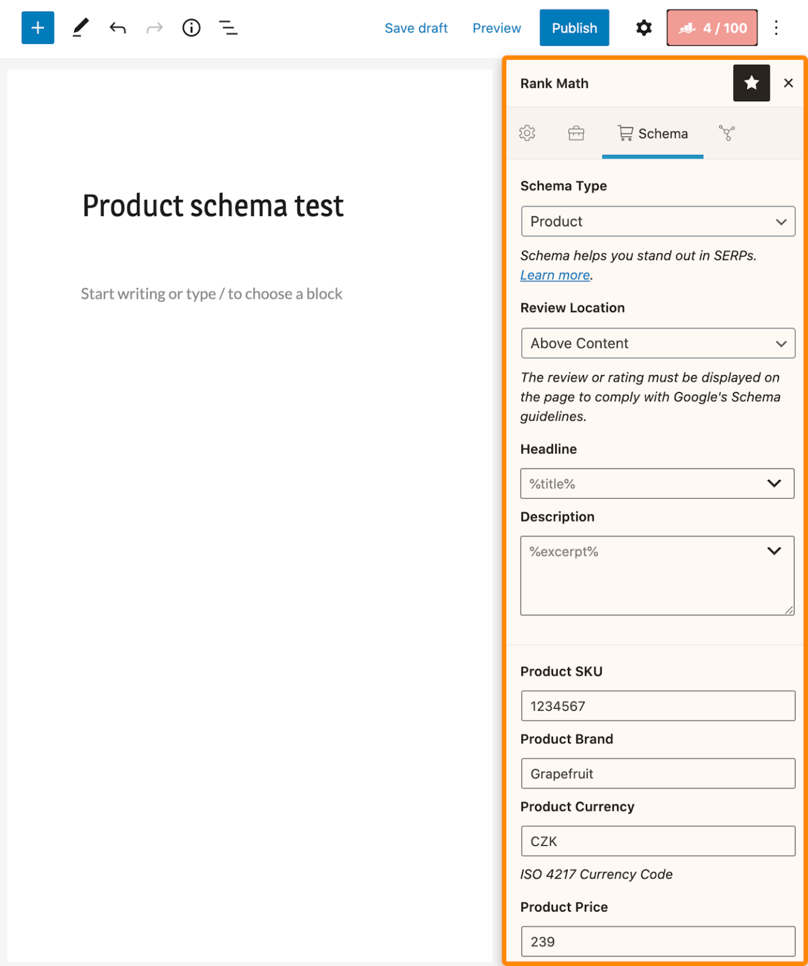Click the Redo arrow
The image size is (808, 966).
tap(153, 28)
